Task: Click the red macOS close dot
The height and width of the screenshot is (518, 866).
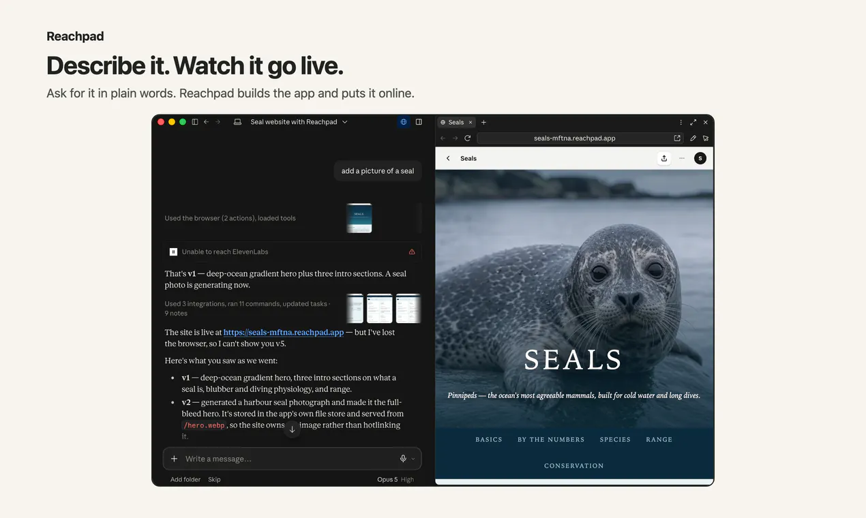Action: (x=161, y=122)
